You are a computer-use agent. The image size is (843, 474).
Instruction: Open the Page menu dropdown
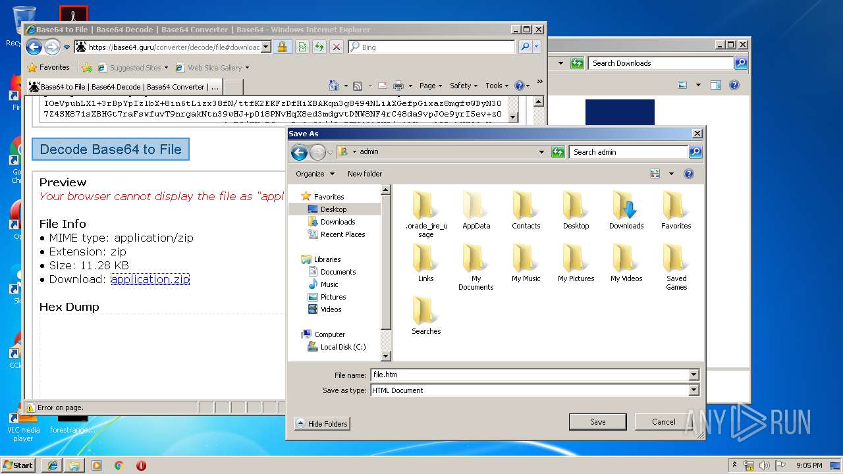coord(429,86)
